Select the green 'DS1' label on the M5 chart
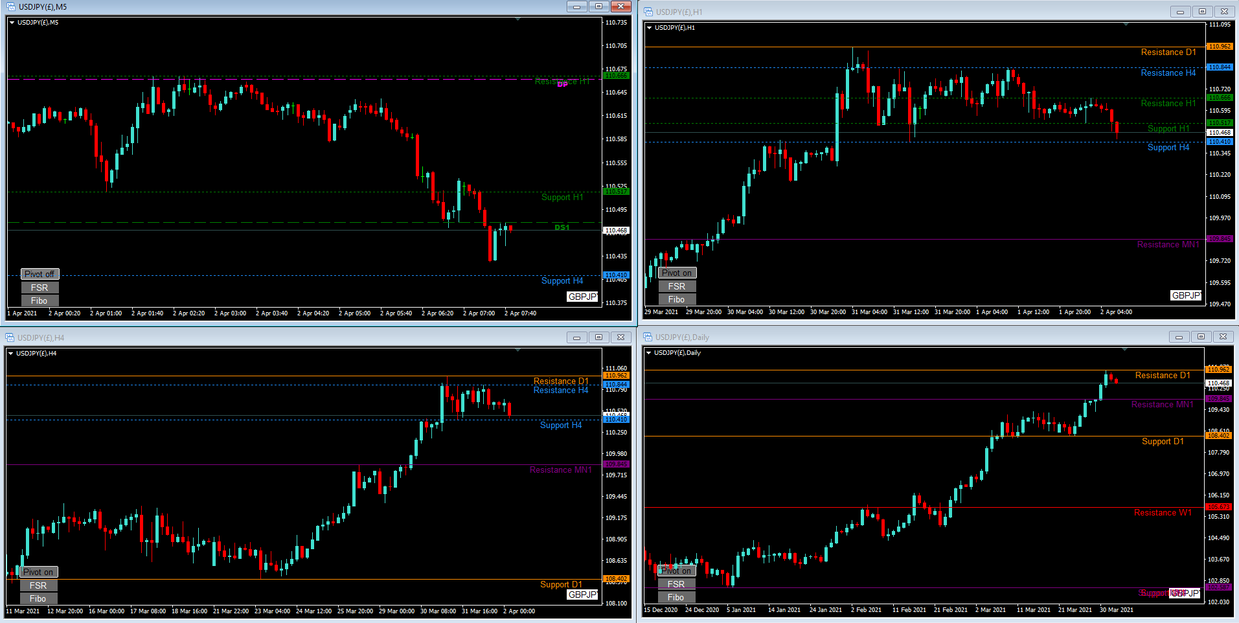Viewport: 1239px width, 623px height. pyautogui.click(x=562, y=227)
